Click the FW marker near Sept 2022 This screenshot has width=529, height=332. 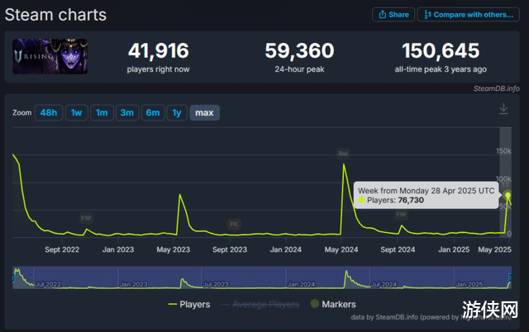[86, 218]
